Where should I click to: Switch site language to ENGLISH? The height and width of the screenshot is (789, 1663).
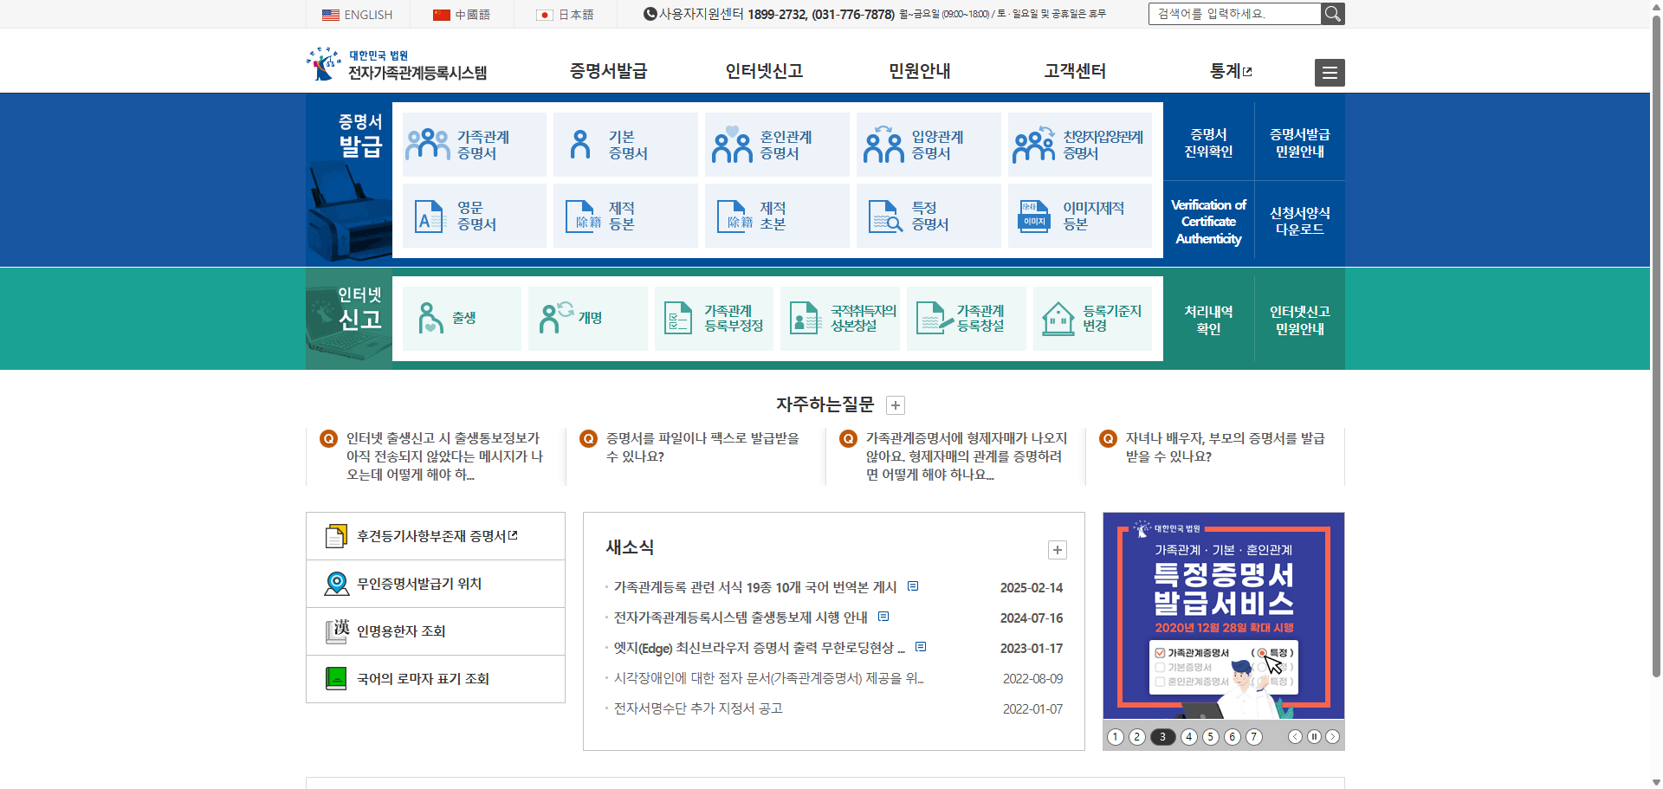point(358,14)
